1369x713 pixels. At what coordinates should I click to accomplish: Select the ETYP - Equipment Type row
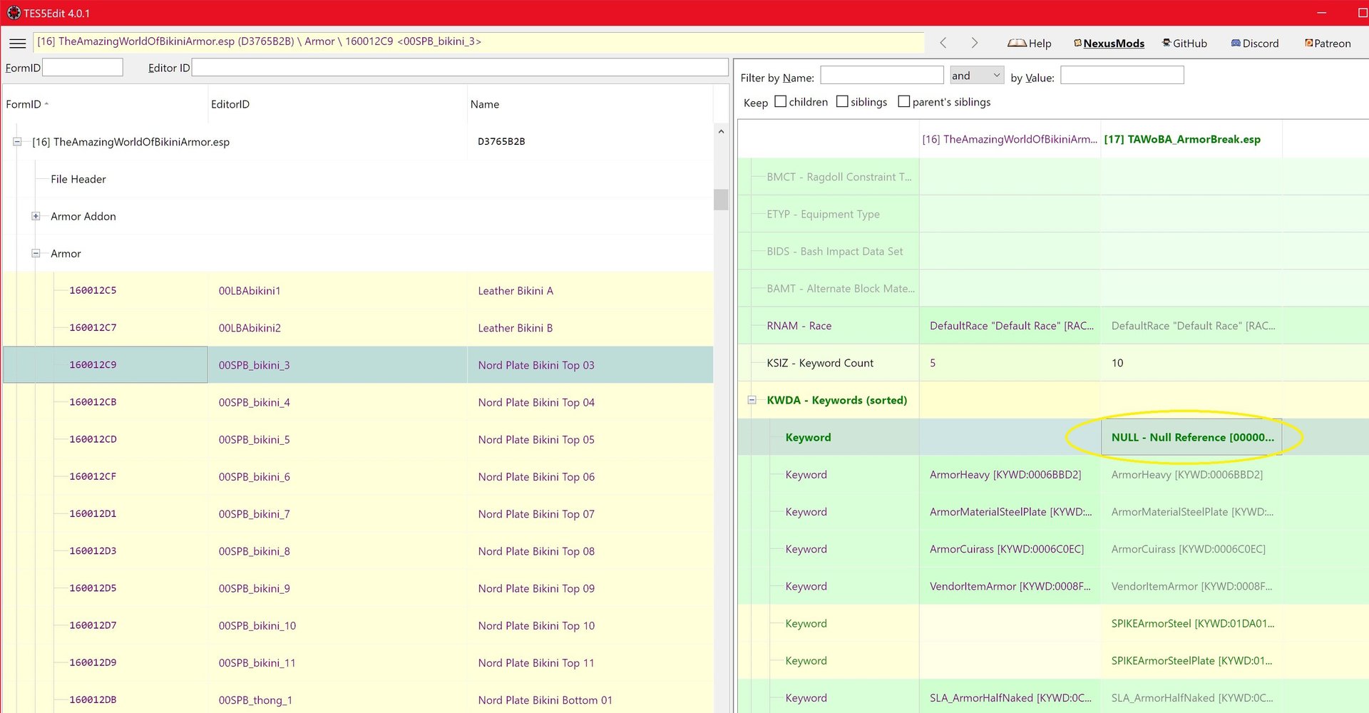pyautogui.click(x=823, y=214)
